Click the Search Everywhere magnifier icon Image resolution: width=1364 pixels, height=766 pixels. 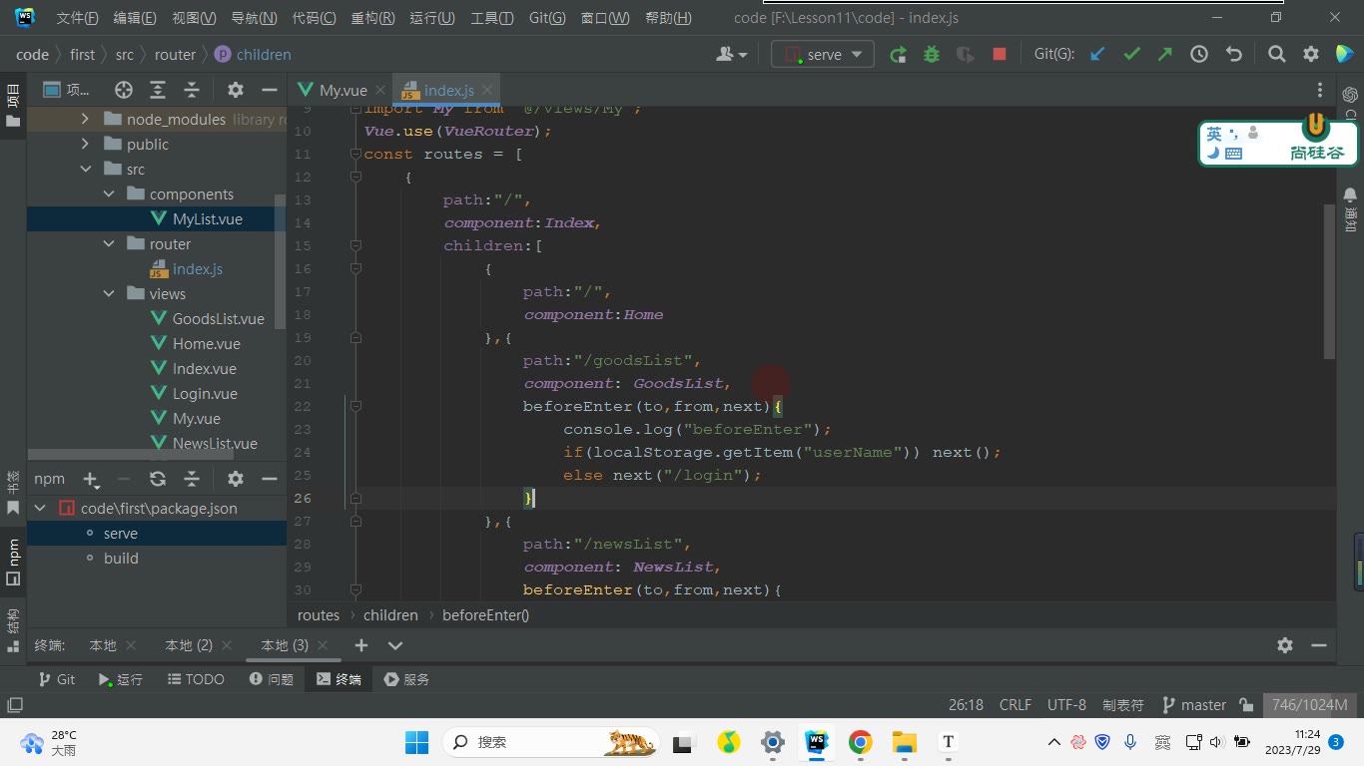tap(1276, 55)
